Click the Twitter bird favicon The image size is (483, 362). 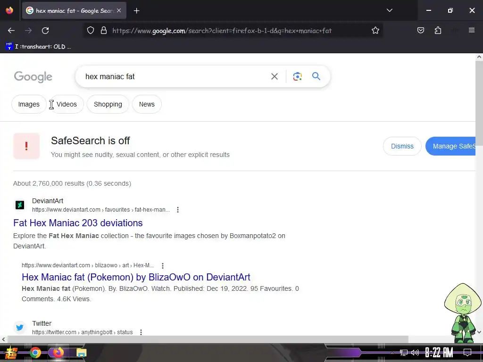(x=20, y=327)
